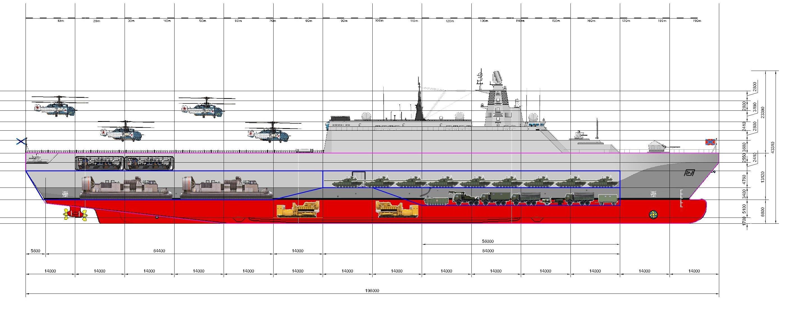Screen dimensions: 800x312
Task: Click the black pole mast amidships
Action: pyautogui.click(x=420, y=99)
